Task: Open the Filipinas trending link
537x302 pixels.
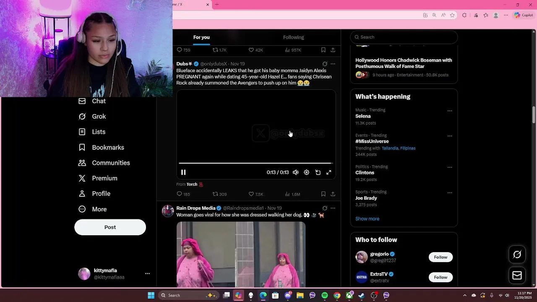Action: click(408, 148)
